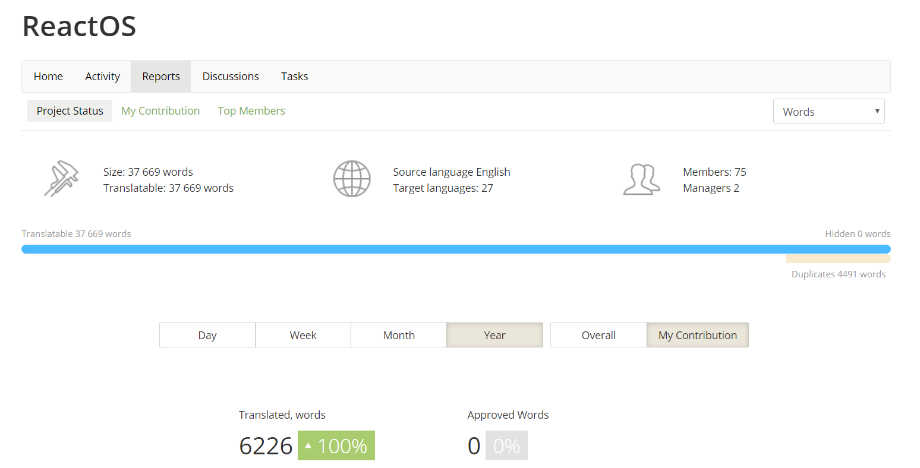
Task: Click the 'Approved Words' label
Action: [508, 415]
